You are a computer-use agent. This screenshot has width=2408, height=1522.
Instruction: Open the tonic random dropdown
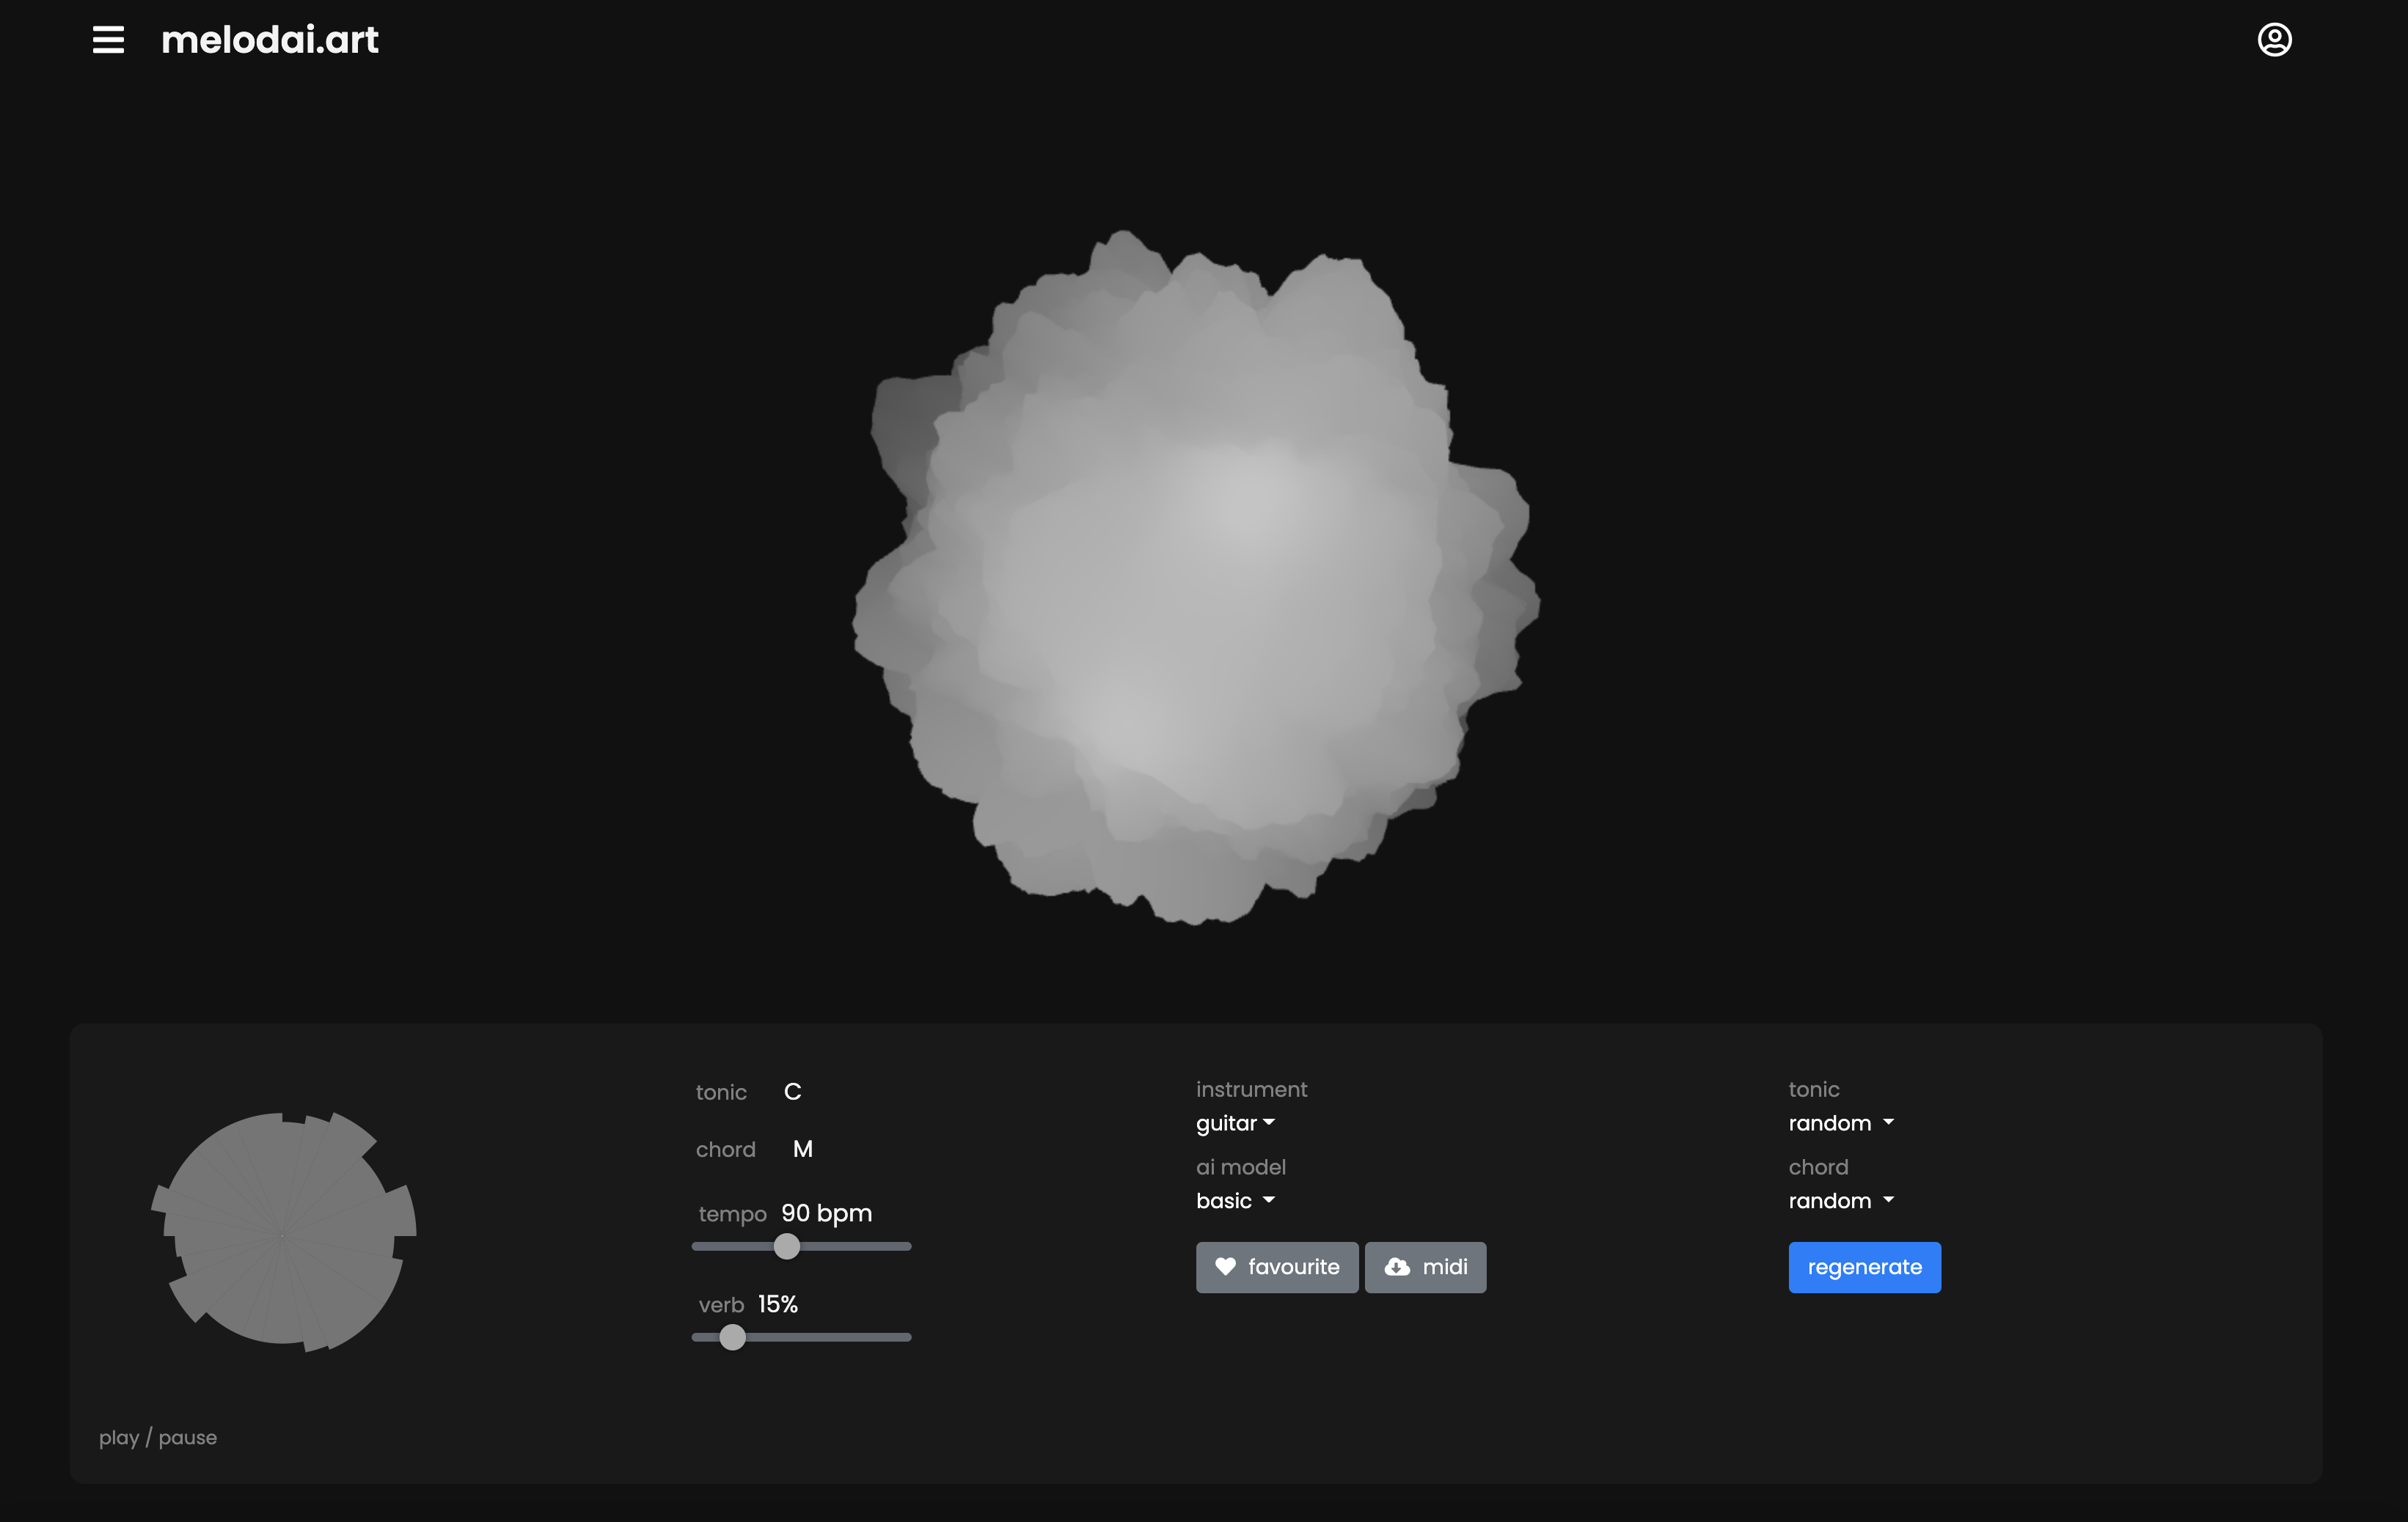pos(1840,1123)
